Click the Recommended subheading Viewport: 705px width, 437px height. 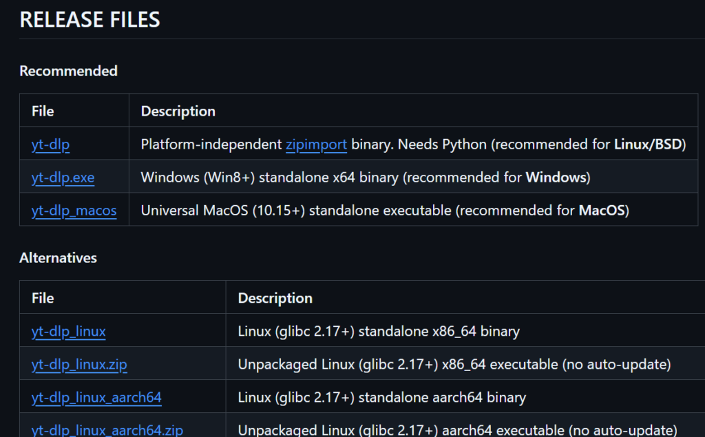pos(68,71)
